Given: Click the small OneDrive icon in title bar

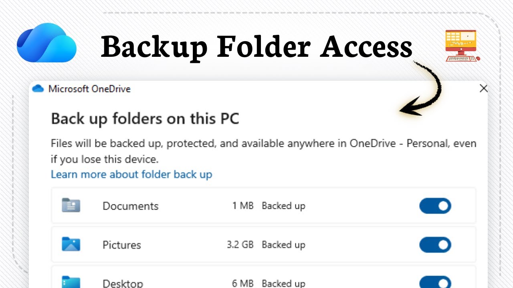Looking at the screenshot, I should tap(38, 88).
